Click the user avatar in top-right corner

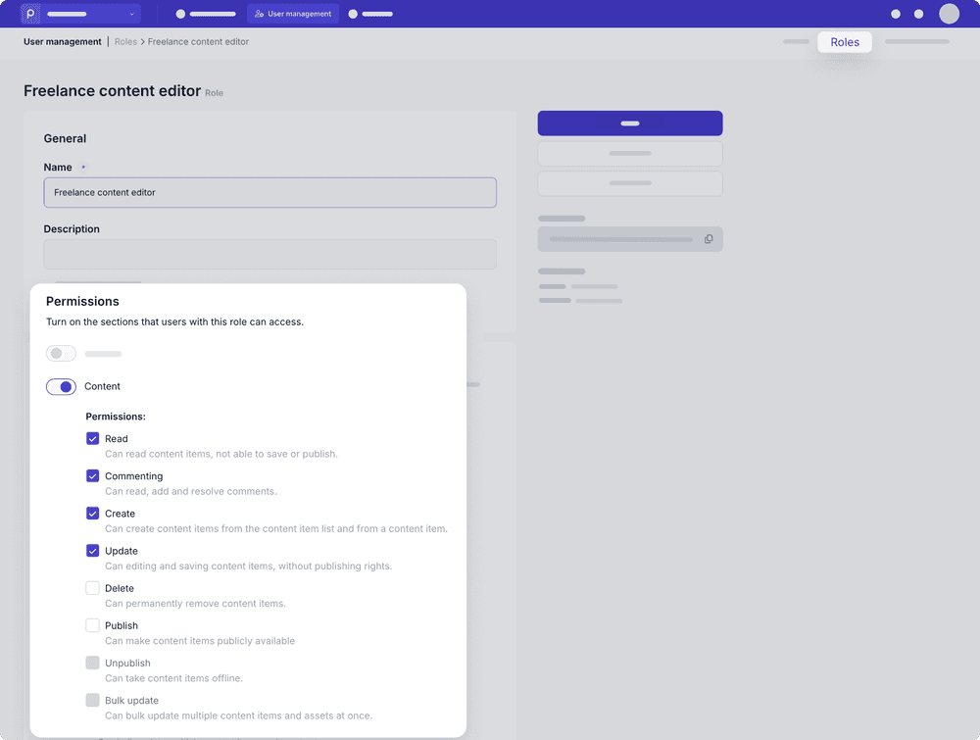(949, 14)
